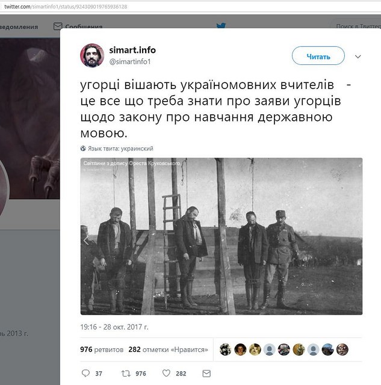Click the previous image arrow on photo
This screenshot has height=385, width=381.
pos(86,240)
